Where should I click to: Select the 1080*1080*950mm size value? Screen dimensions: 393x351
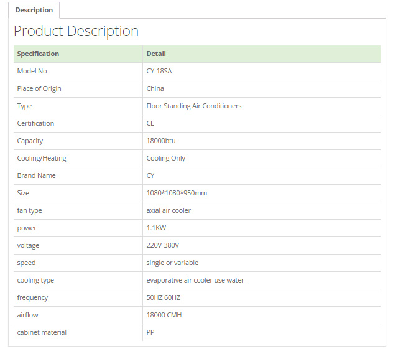point(177,193)
